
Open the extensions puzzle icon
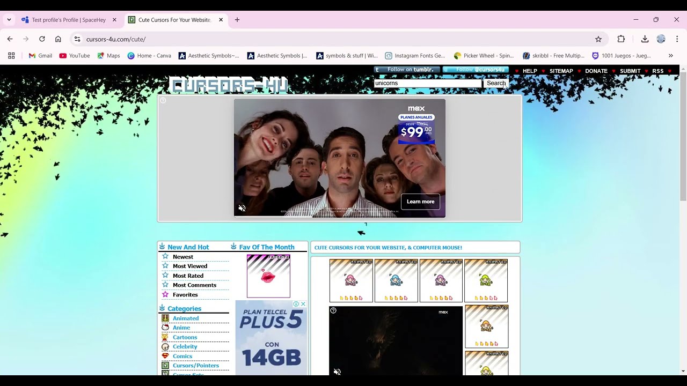(621, 39)
